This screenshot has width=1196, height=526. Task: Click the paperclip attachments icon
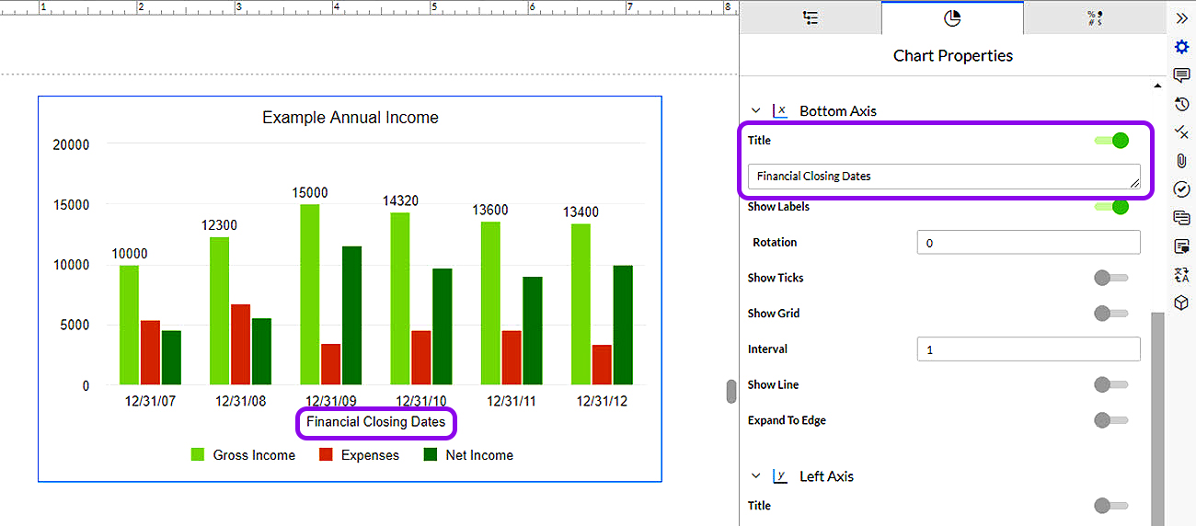[1182, 161]
